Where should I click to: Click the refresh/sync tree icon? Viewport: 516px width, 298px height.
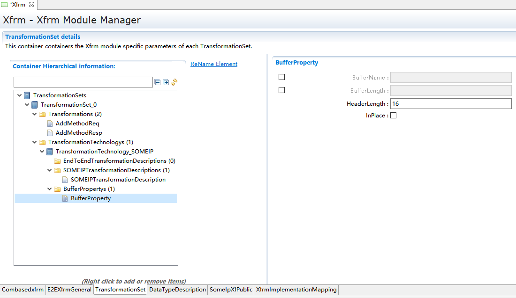(174, 82)
